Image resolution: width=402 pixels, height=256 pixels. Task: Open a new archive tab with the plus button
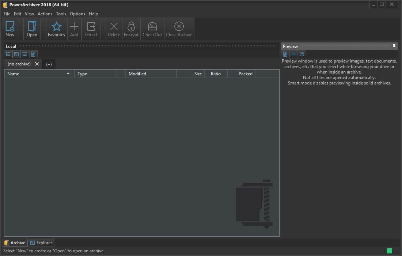pyautogui.click(x=49, y=64)
